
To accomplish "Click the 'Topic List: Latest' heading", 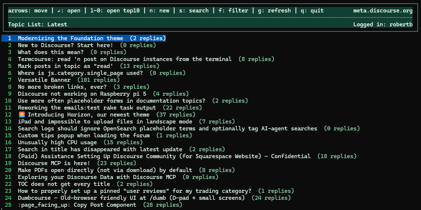I will pyautogui.click(x=38, y=24).
